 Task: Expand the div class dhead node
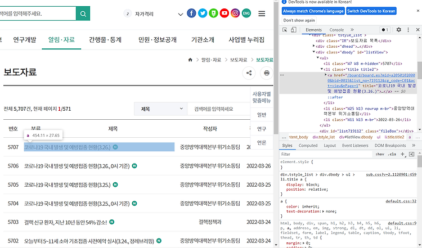314,46
